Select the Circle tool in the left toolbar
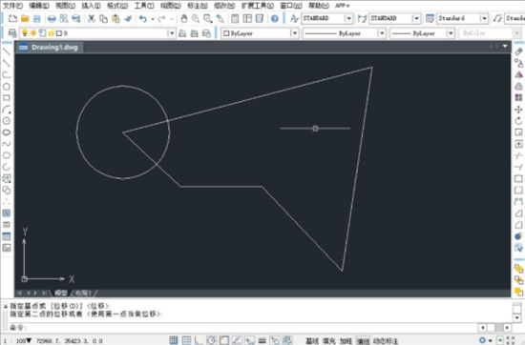 click(7, 121)
